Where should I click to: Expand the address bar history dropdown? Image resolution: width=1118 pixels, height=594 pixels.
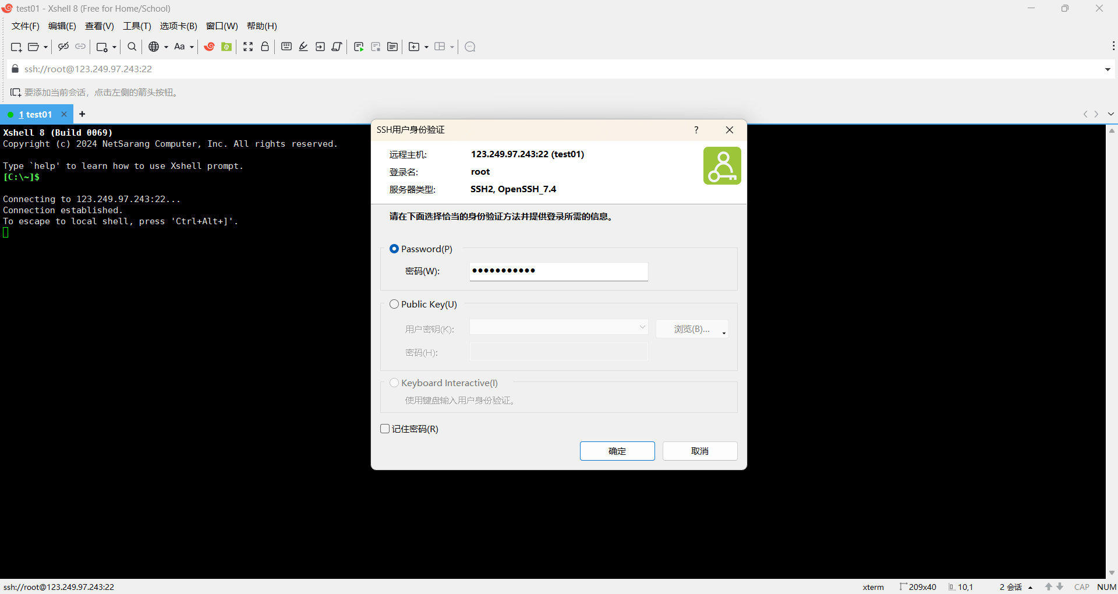tap(1108, 69)
